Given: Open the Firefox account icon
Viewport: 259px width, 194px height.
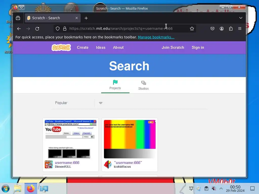Looking at the screenshot, I should click(x=222, y=29).
